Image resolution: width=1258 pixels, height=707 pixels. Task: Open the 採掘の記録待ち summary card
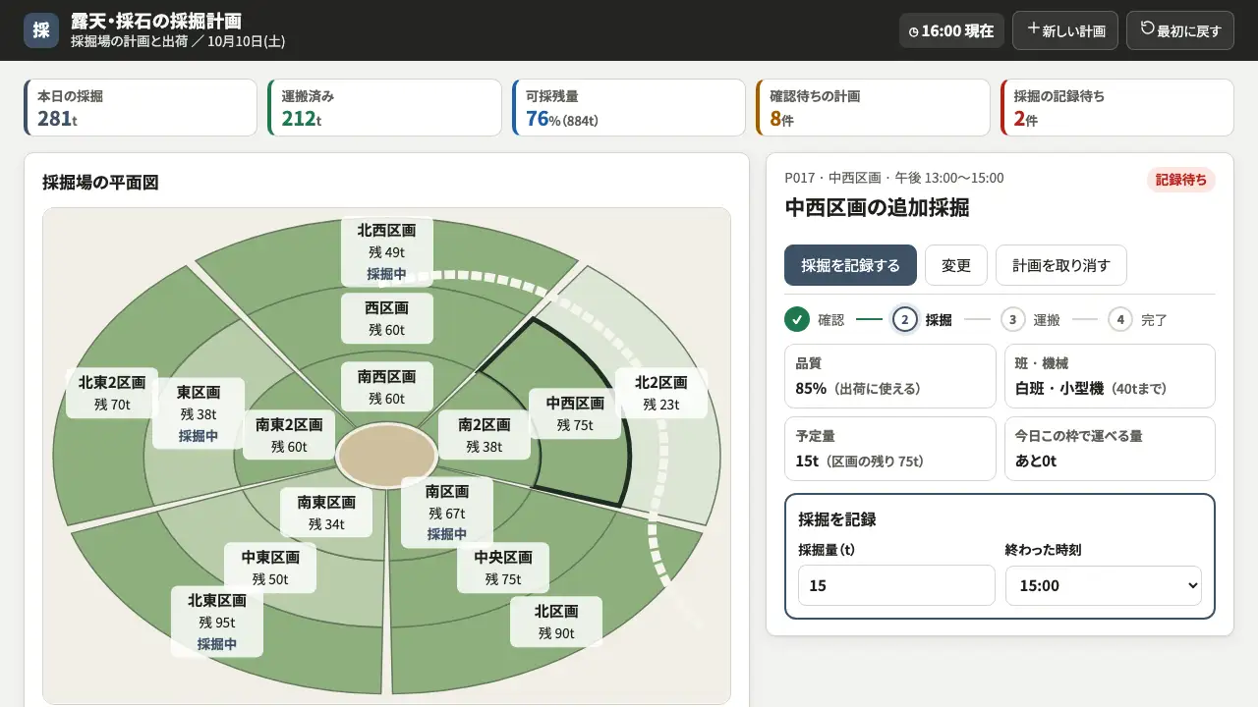[x=1116, y=108]
